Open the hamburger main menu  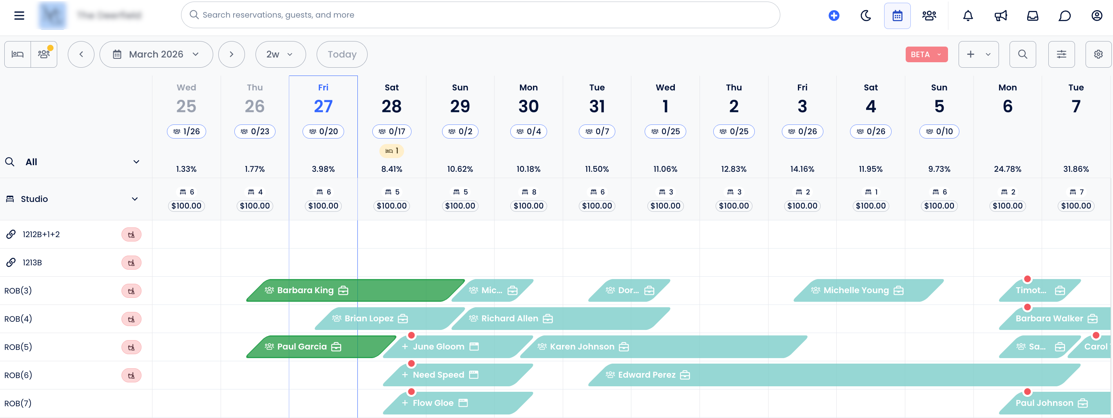pos(19,16)
